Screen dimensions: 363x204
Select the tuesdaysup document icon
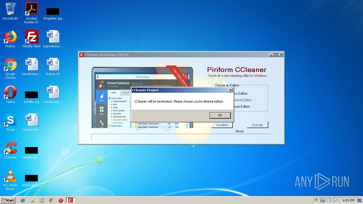[53, 95]
